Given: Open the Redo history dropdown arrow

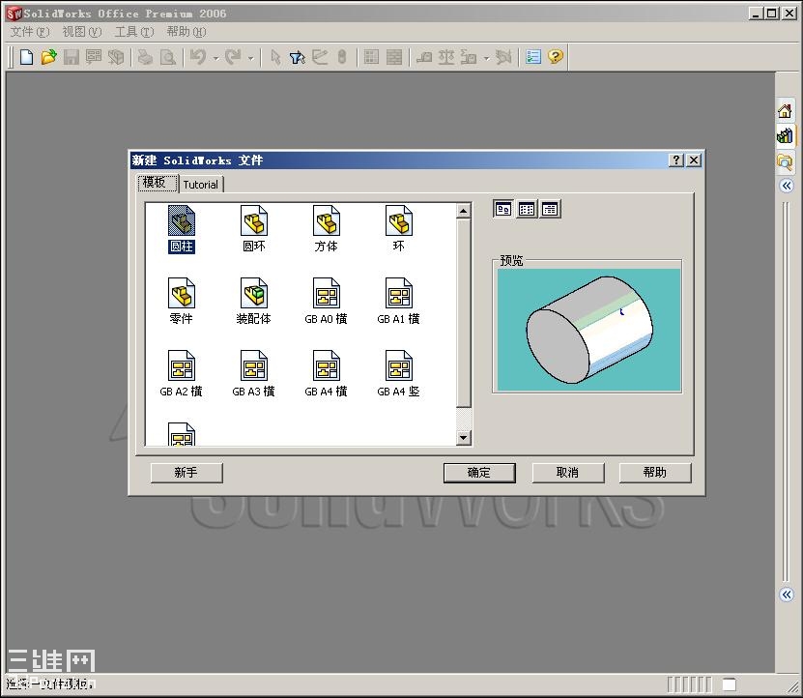Looking at the screenshot, I should [250, 58].
